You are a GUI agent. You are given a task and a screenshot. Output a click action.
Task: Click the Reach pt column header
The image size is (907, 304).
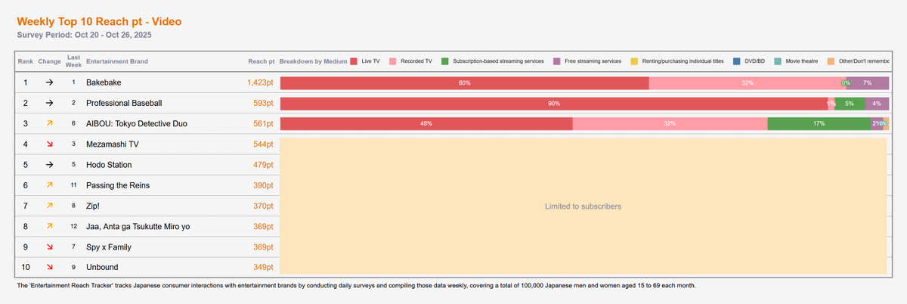coord(262,60)
